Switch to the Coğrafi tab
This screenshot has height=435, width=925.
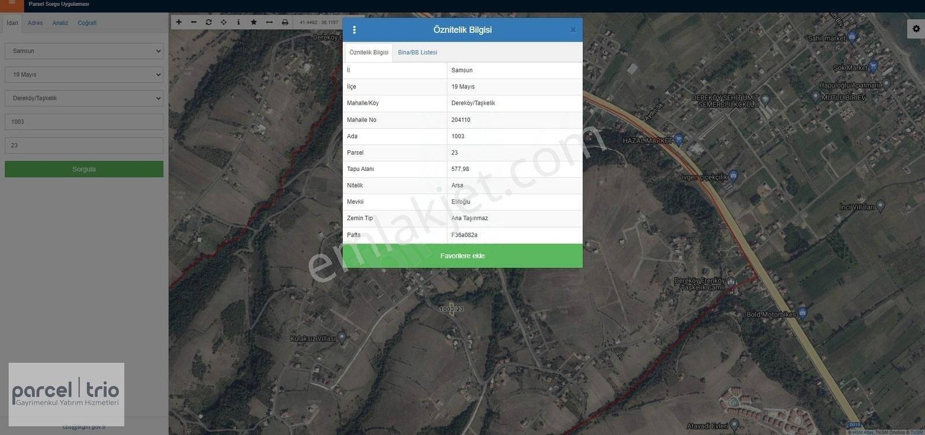click(87, 23)
